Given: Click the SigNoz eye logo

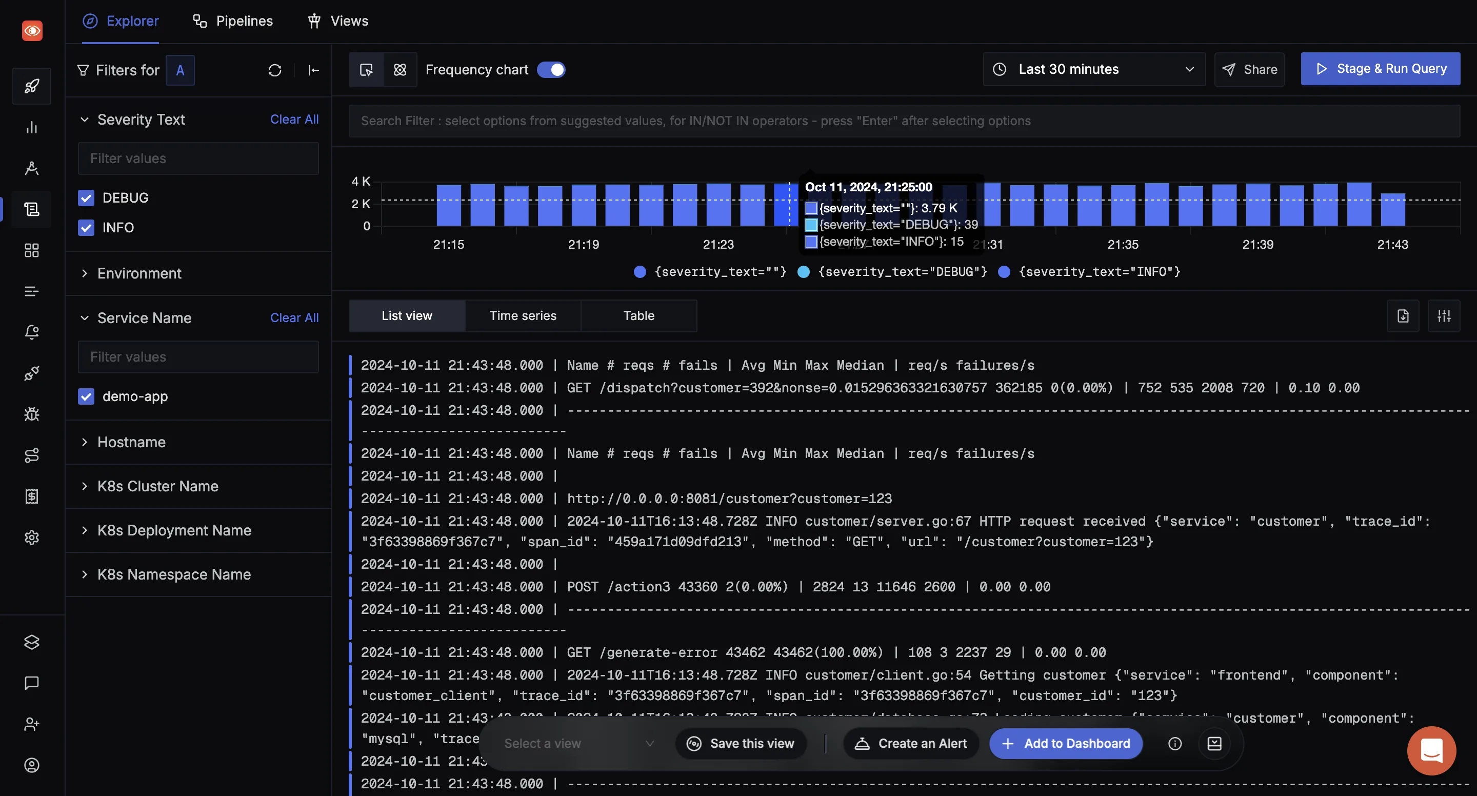Looking at the screenshot, I should pos(32,30).
